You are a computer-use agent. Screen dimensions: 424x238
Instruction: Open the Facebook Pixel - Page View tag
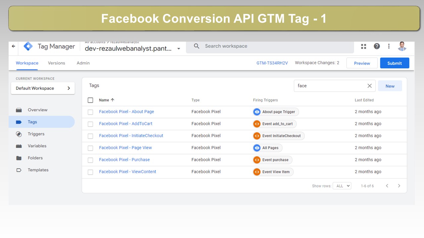click(x=126, y=148)
